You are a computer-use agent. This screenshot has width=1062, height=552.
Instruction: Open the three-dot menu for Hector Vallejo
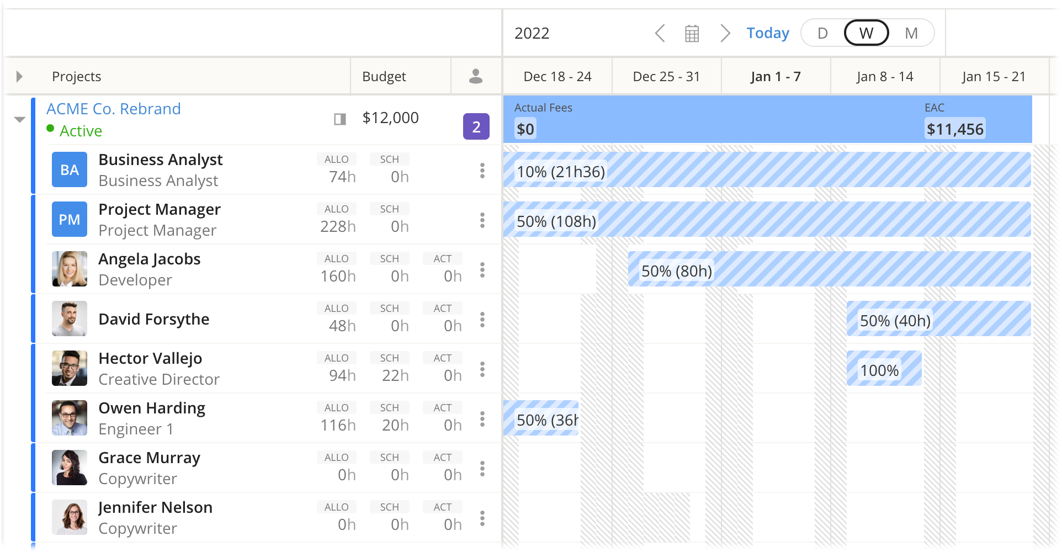(x=482, y=369)
